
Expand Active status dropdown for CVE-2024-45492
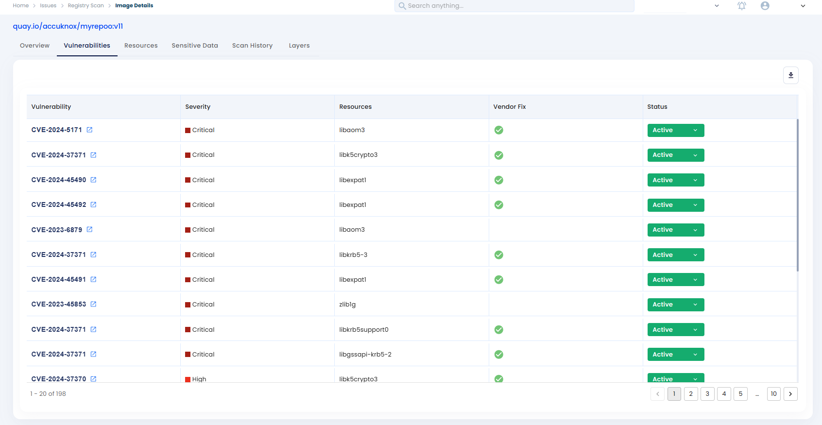tap(675, 205)
